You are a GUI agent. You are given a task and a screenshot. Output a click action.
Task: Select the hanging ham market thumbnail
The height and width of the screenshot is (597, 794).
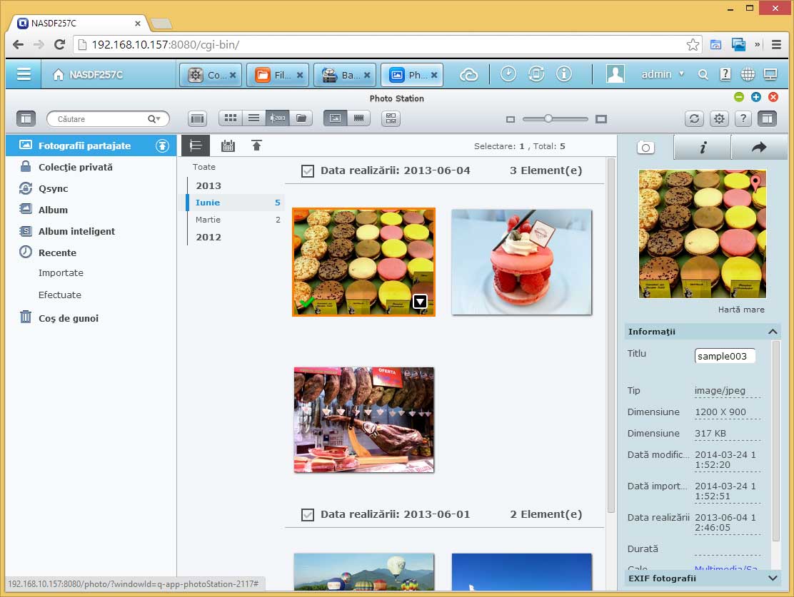click(363, 420)
